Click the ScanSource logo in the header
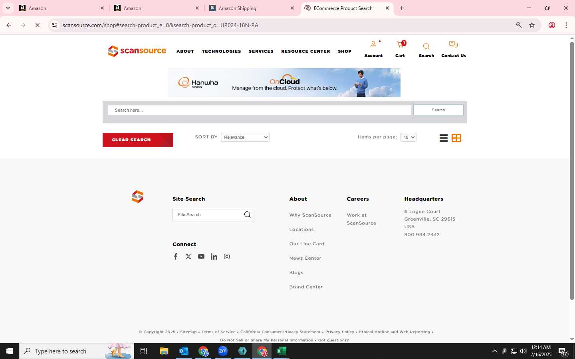The width and height of the screenshot is (575, 359). point(137,51)
